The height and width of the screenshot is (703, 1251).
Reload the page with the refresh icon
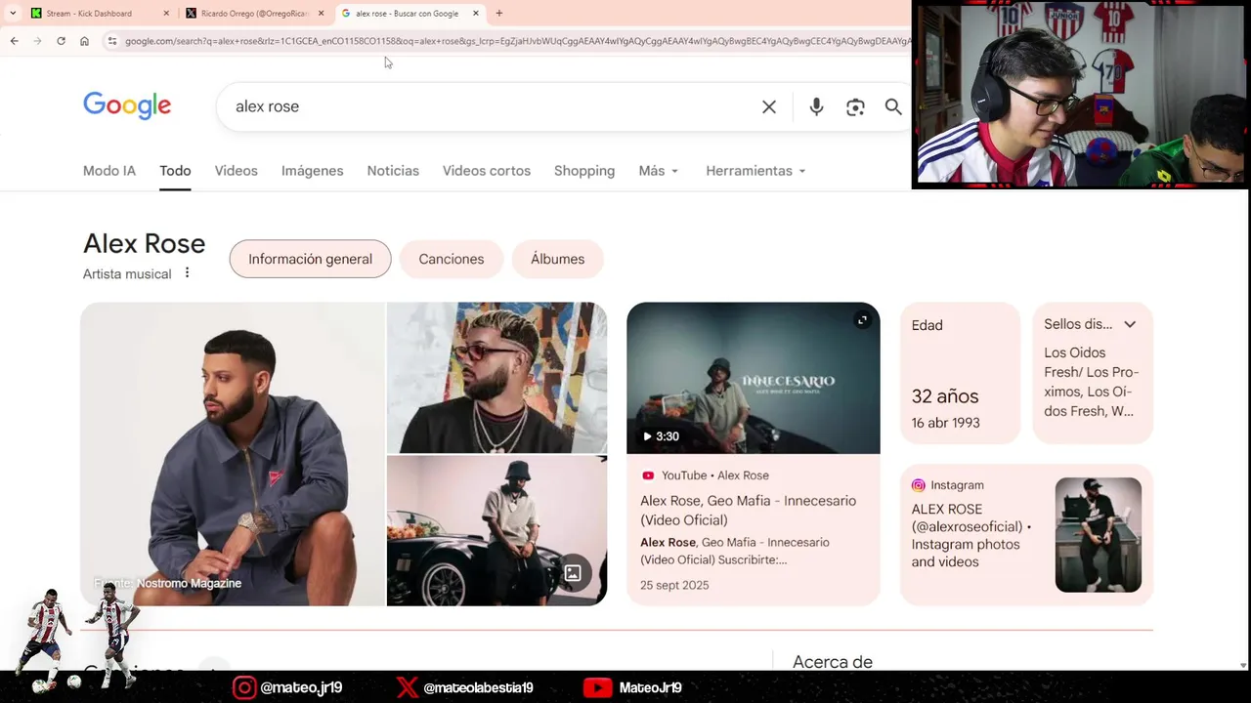click(61, 41)
